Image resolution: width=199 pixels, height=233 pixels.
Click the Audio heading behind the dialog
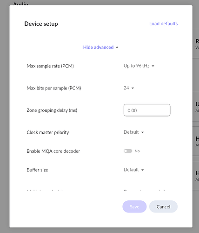coord(20,4)
